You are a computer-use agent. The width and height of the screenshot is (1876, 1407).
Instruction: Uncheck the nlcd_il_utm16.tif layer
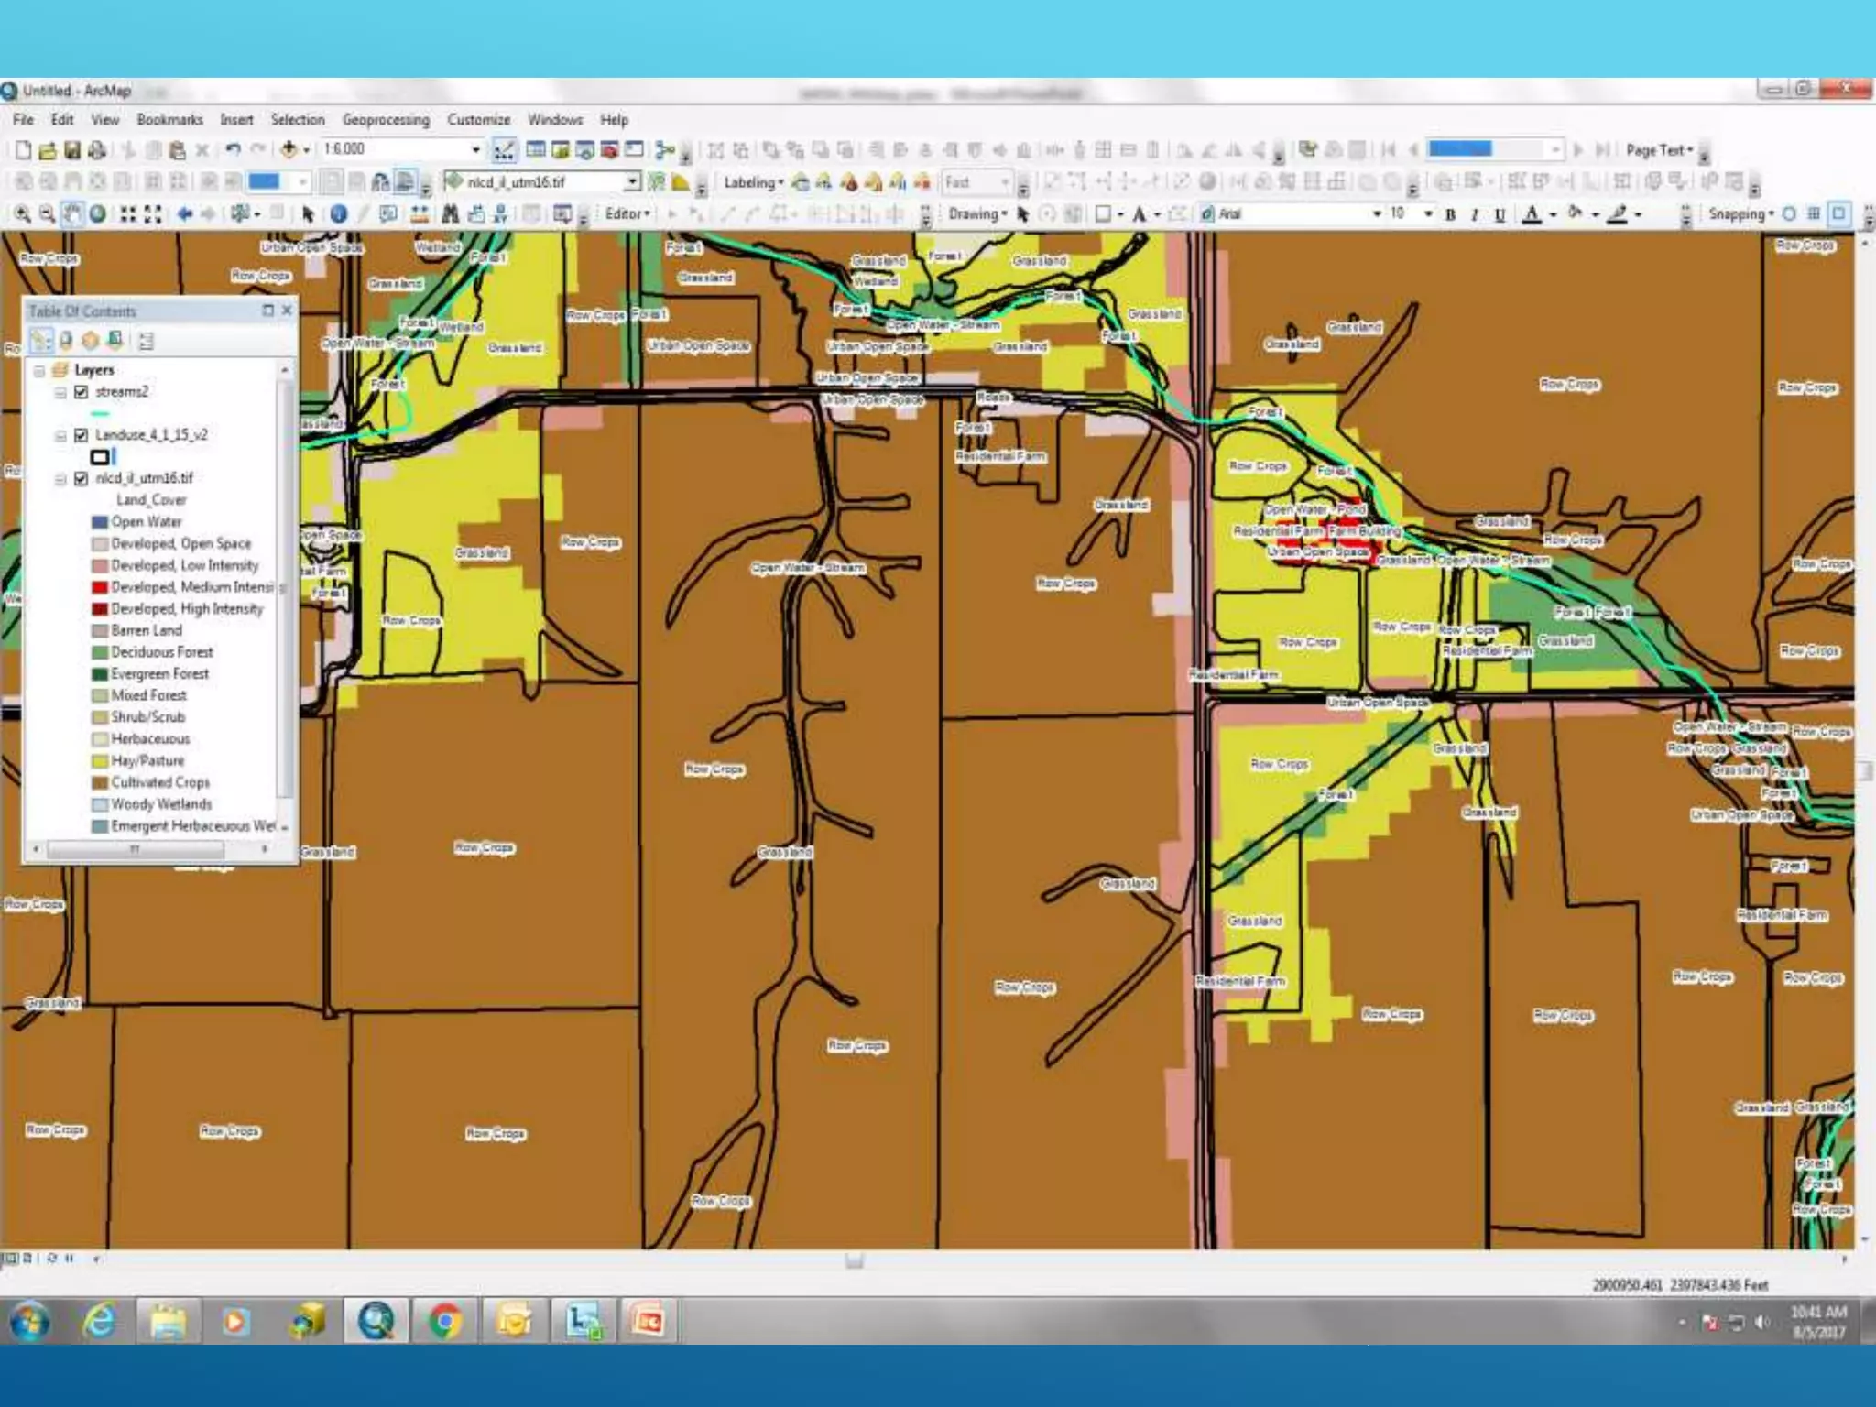click(x=81, y=478)
